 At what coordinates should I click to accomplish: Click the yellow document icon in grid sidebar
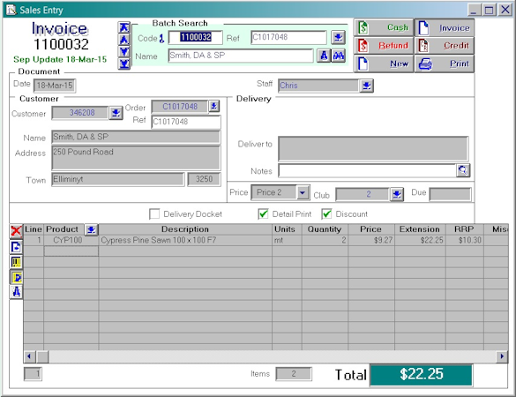[x=16, y=278]
